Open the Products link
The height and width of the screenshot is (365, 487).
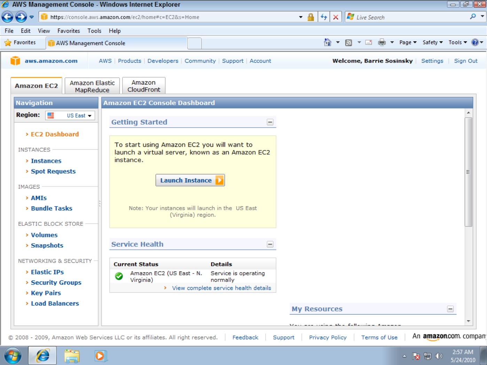click(x=129, y=61)
